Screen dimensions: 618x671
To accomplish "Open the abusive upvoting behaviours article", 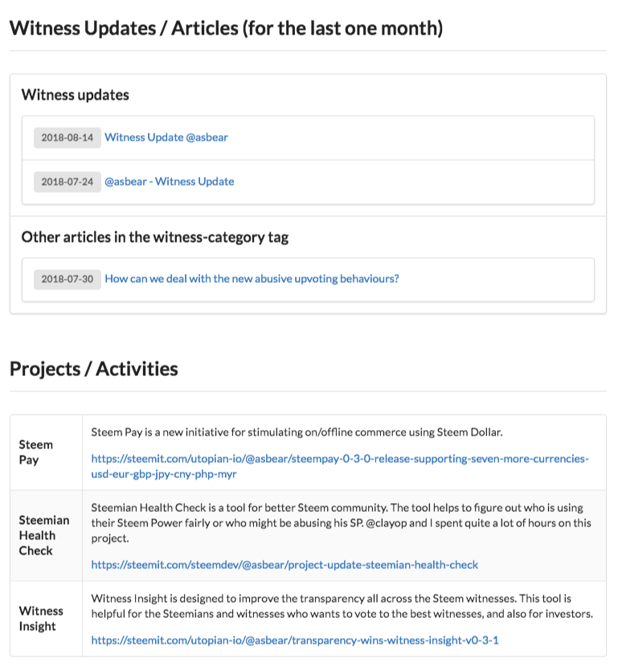I will point(252,279).
